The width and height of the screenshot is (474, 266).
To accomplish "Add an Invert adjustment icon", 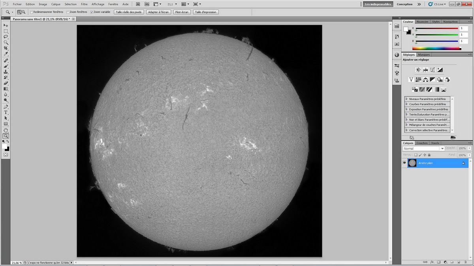I will [415, 89].
